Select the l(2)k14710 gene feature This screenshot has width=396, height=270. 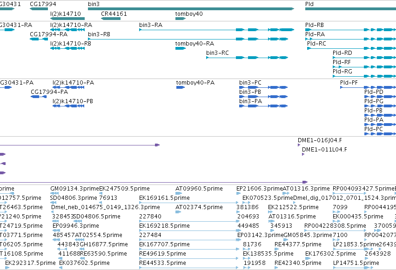coord(67,19)
